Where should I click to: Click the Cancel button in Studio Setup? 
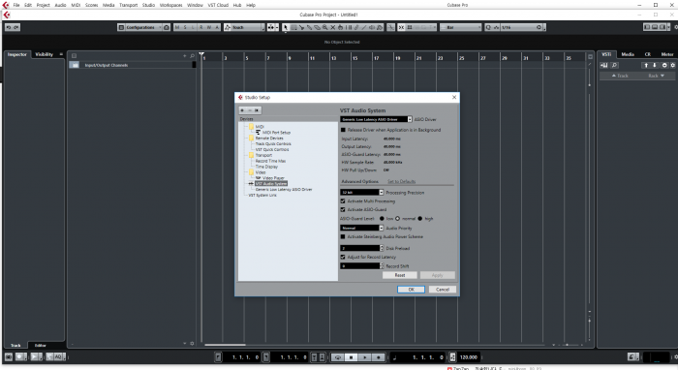[x=443, y=290]
